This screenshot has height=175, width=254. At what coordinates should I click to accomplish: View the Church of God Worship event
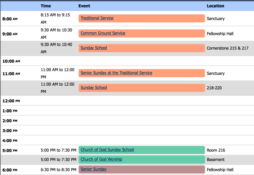101,159
